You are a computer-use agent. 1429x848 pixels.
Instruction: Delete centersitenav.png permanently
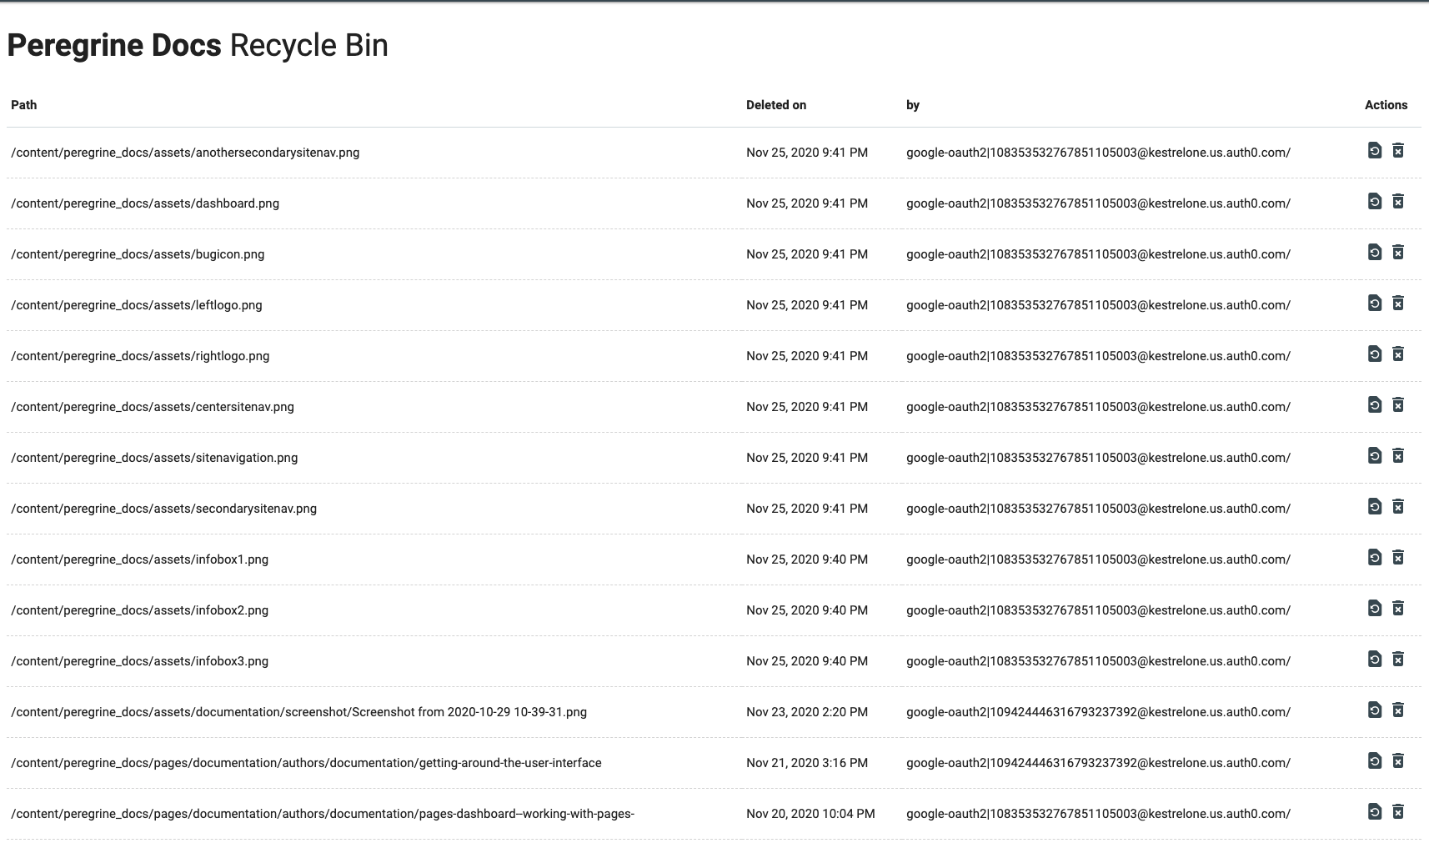[x=1398, y=405]
